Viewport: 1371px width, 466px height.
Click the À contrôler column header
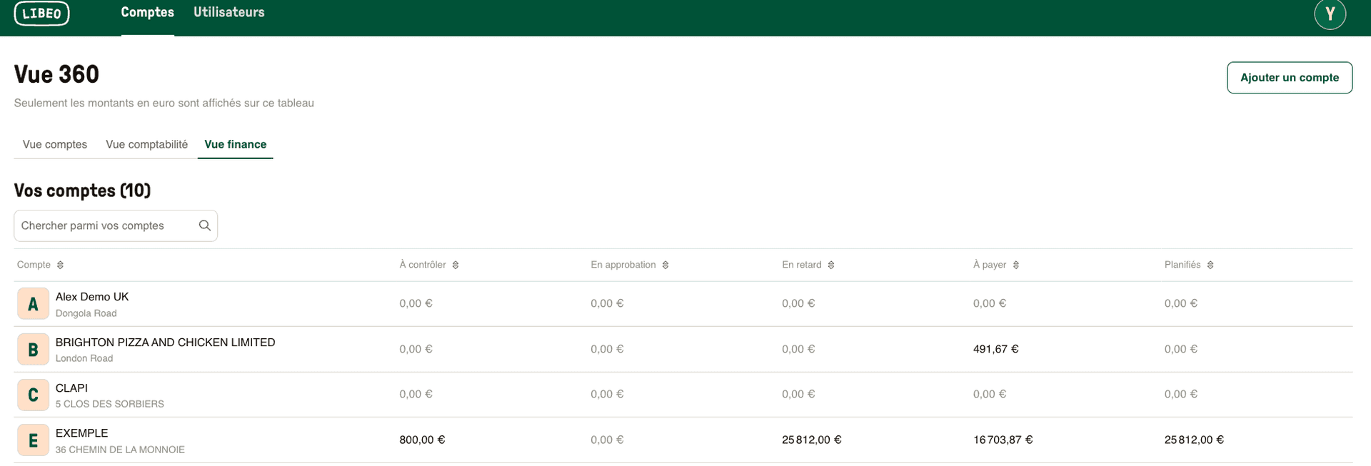423,265
